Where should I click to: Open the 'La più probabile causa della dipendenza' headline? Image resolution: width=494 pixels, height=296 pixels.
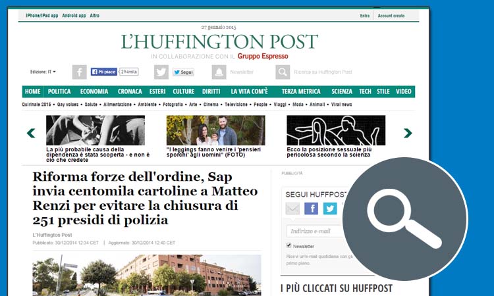pos(98,155)
